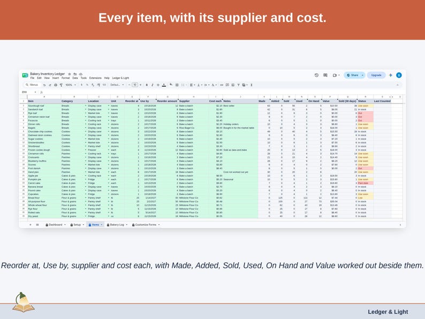Decrease font size with minus button

130,85
